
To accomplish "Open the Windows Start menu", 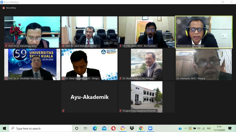I will pyautogui.click(x=4, y=128).
